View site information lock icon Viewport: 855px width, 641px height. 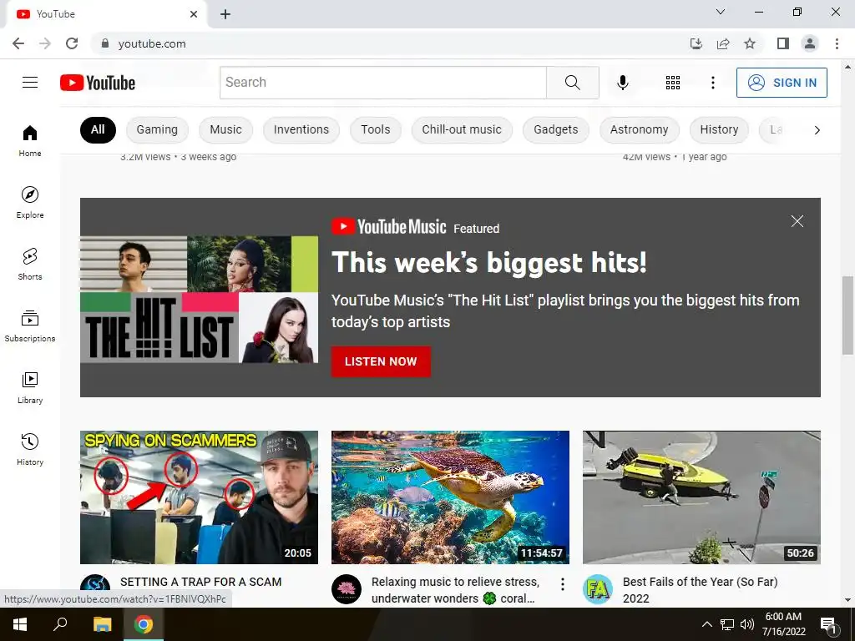(x=104, y=43)
